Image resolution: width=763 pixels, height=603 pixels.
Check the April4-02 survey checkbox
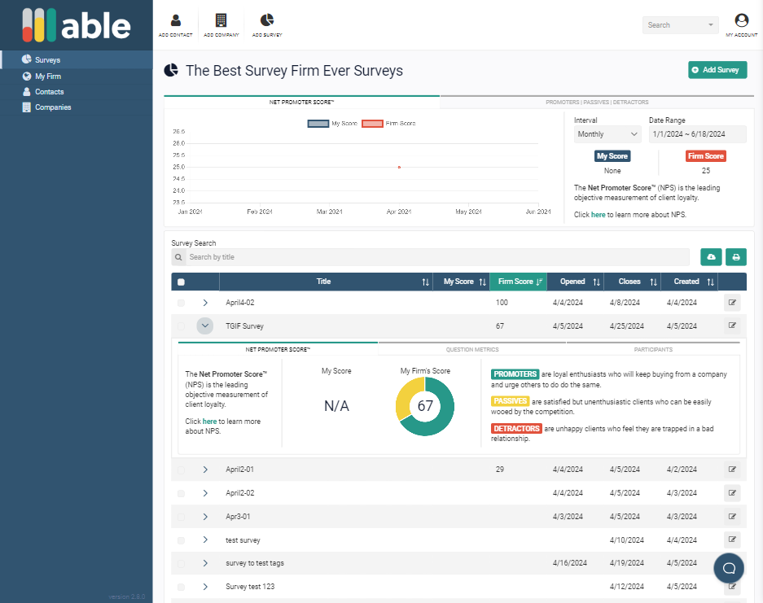[x=182, y=303]
